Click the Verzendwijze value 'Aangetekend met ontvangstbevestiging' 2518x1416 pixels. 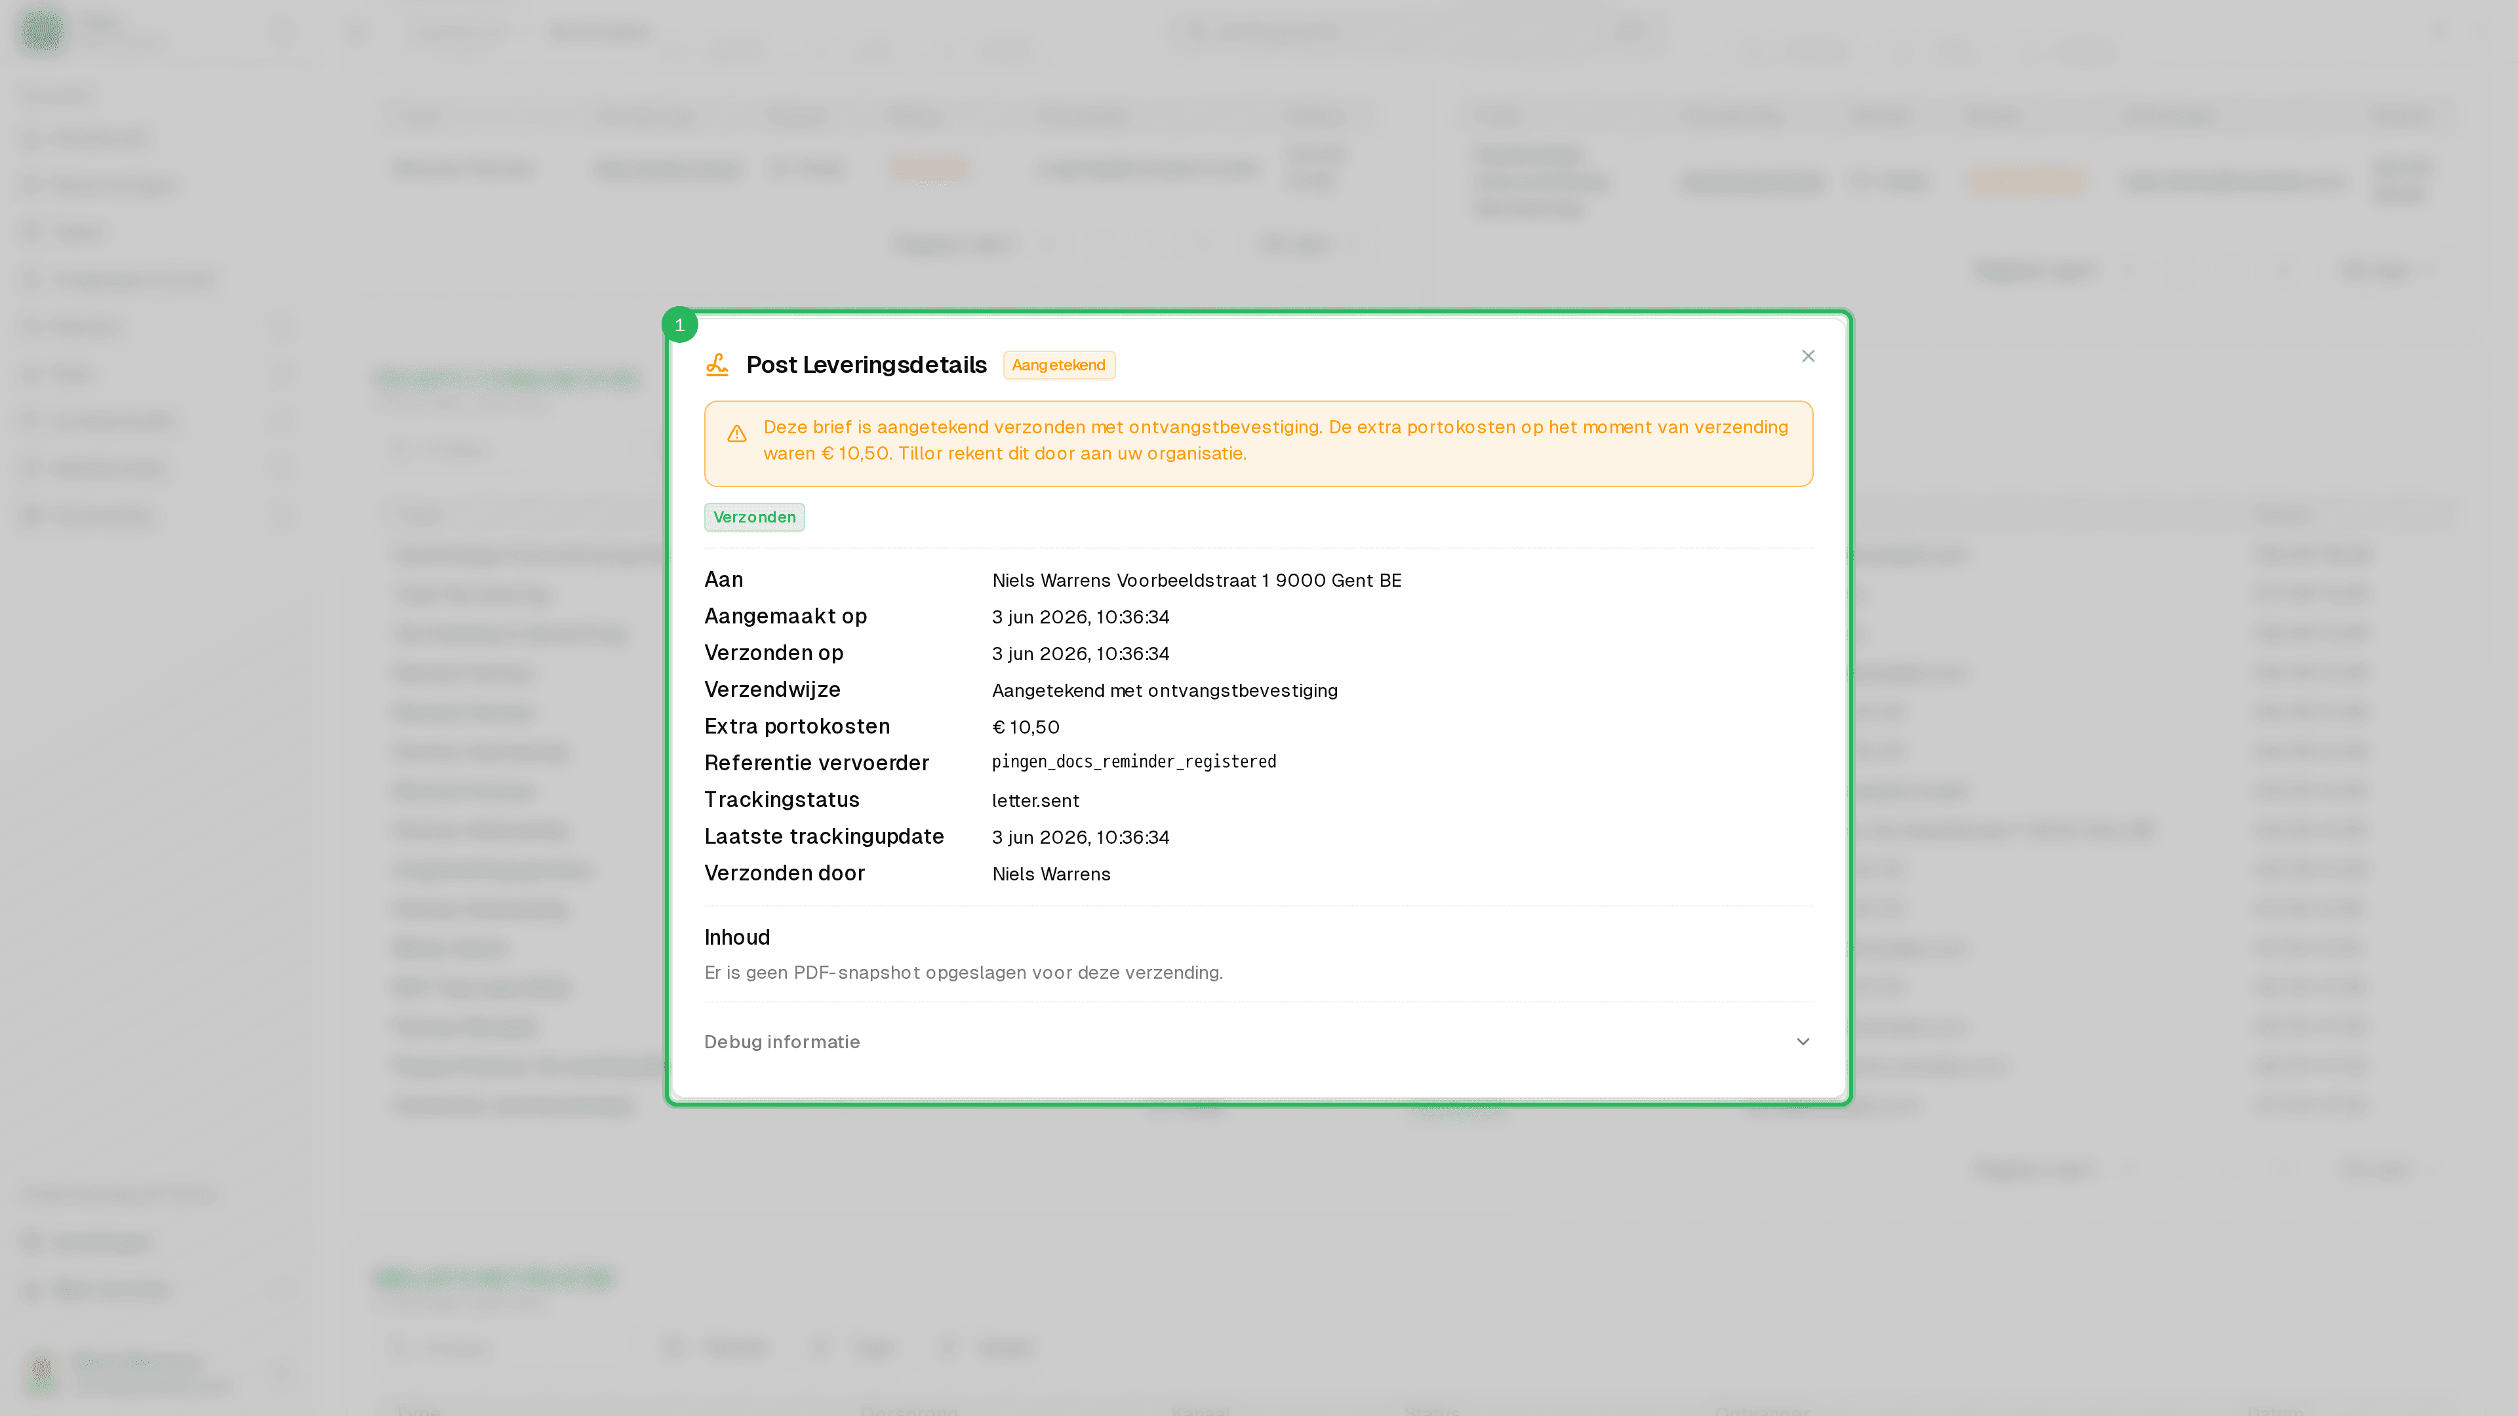click(1164, 691)
